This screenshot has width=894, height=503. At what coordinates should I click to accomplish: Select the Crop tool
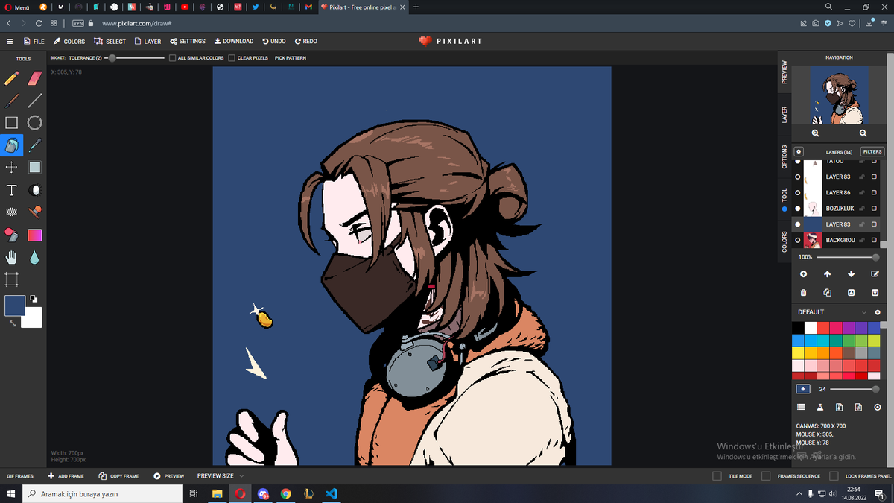point(12,280)
